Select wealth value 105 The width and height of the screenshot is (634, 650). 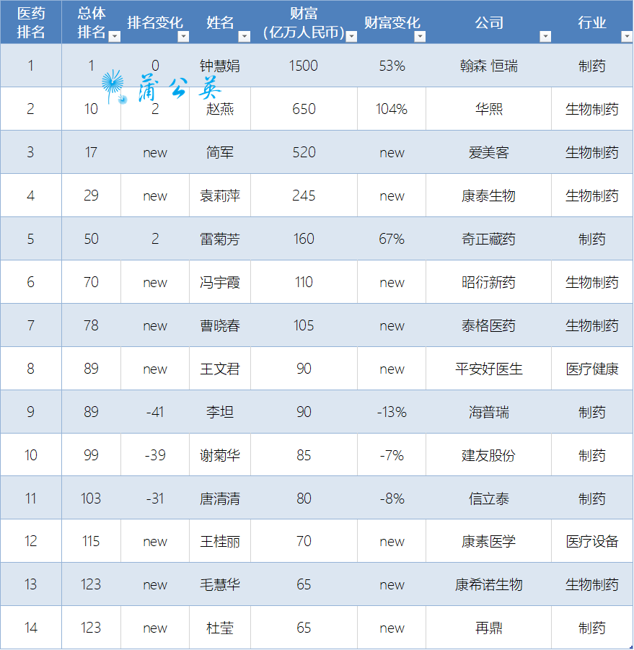304,325
